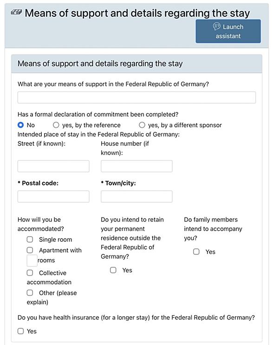Click the Postal code field
This screenshot has height=345, width=272.
(53, 197)
